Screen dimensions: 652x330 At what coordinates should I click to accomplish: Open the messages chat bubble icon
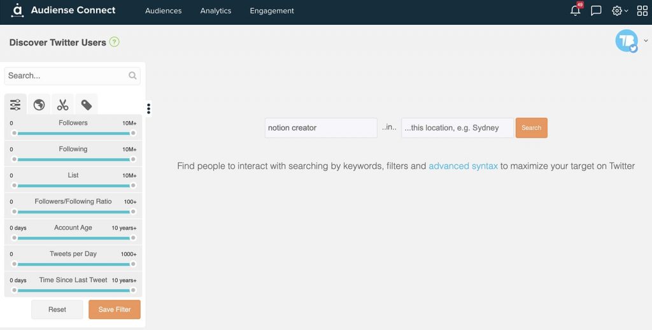[x=596, y=11]
